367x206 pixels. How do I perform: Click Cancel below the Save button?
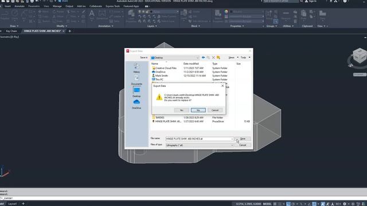[243, 145]
